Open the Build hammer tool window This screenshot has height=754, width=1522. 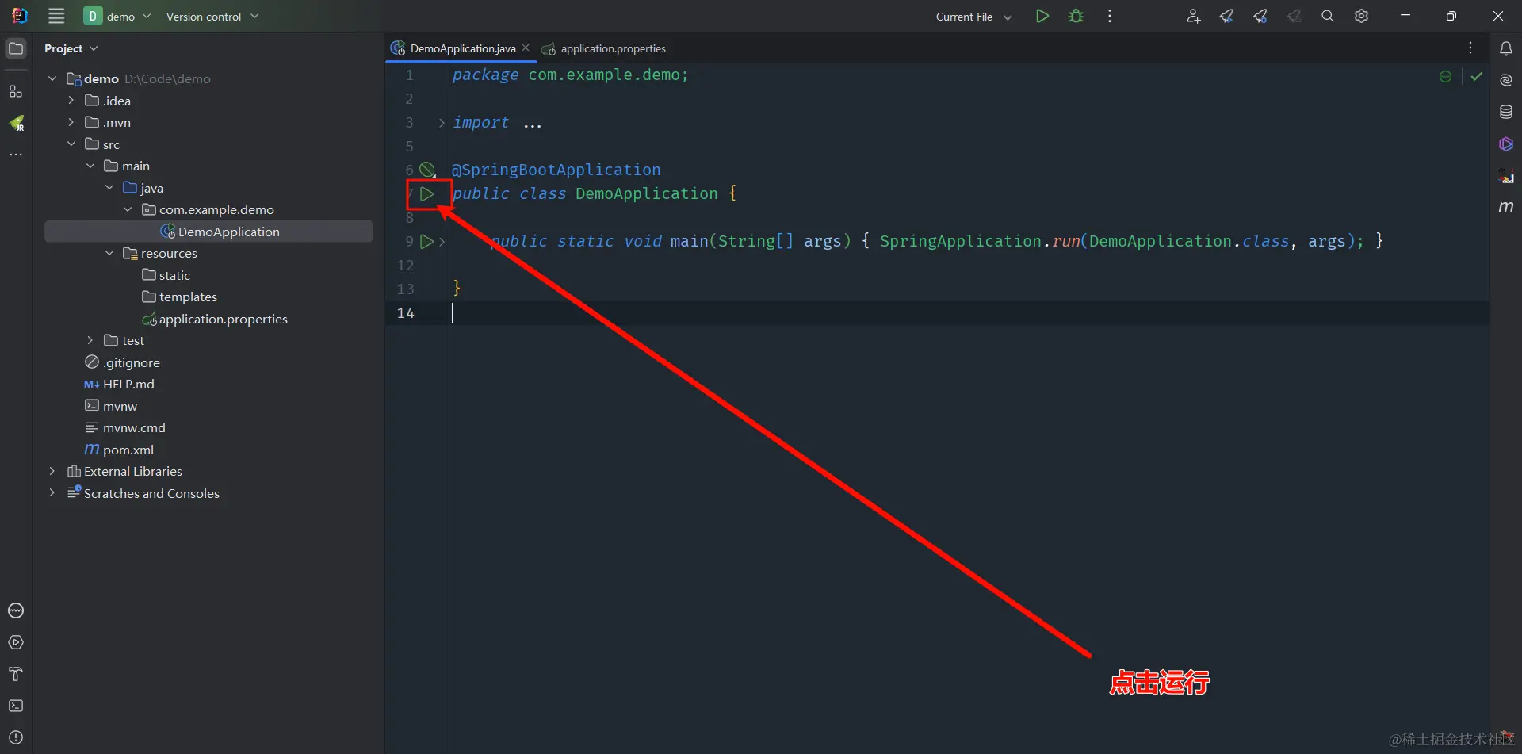point(16,674)
